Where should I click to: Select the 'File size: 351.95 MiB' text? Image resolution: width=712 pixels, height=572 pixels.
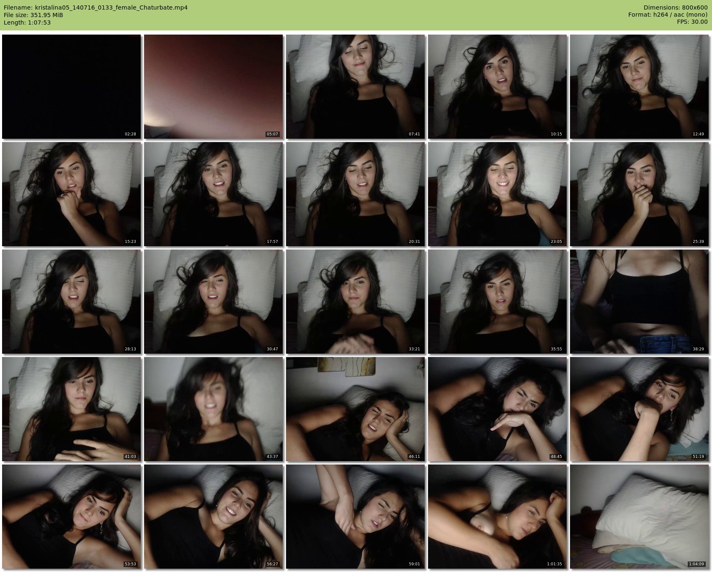(33, 15)
